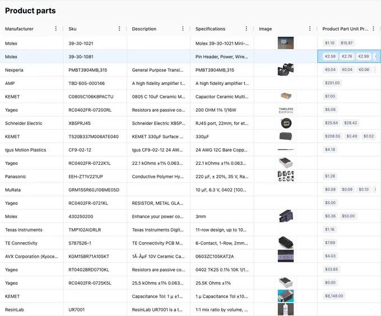Select the RT0402BRD0710KL Sku cell

[x=95, y=270]
